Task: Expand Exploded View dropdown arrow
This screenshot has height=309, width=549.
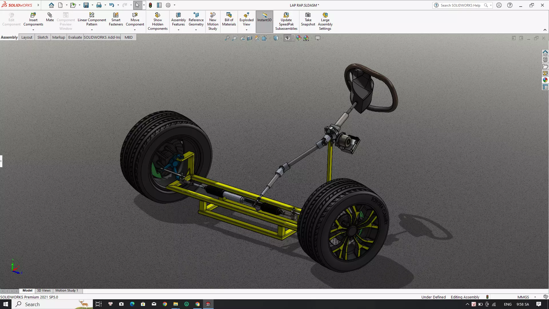Action: (246, 30)
